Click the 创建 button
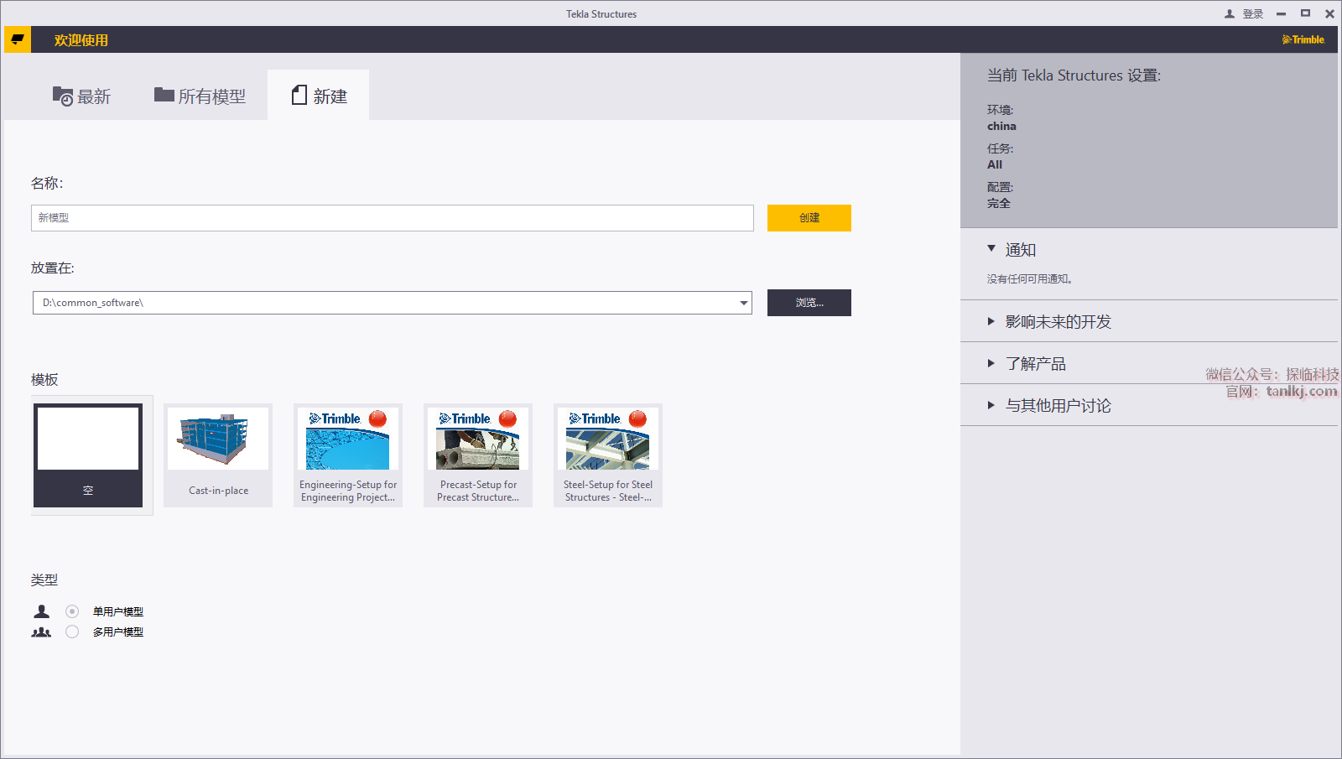The width and height of the screenshot is (1342, 759). pyautogui.click(x=809, y=218)
